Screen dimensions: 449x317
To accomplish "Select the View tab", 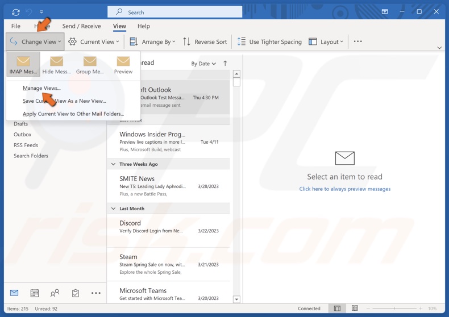I will 119,26.
